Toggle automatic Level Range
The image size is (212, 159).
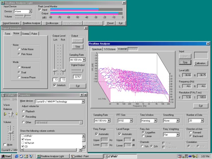tap(119, 134)
